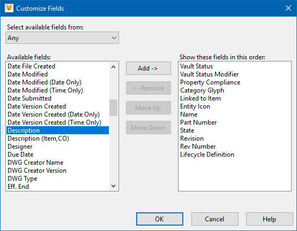Select 'Date File Created' in available fields
This screenshot has width=297, height=231.
click(57, 66)
